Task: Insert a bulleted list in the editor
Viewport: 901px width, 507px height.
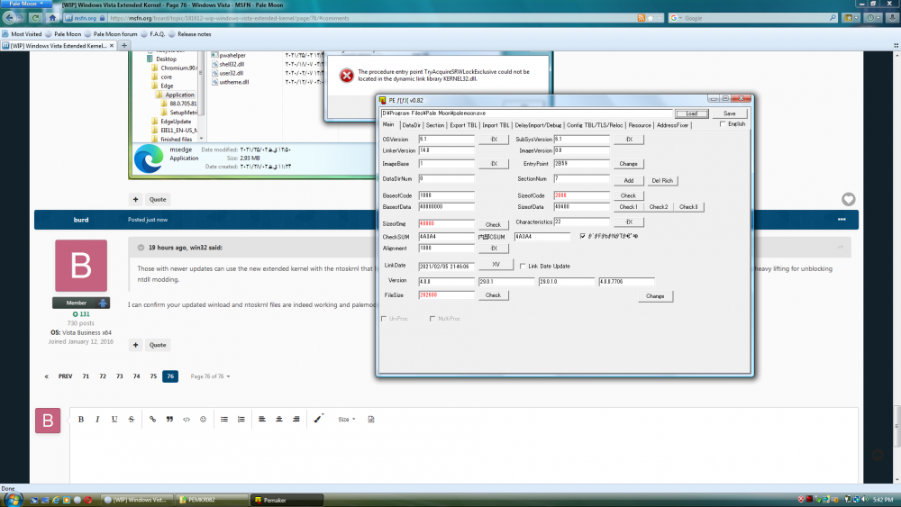Action: tap(223, 420)
